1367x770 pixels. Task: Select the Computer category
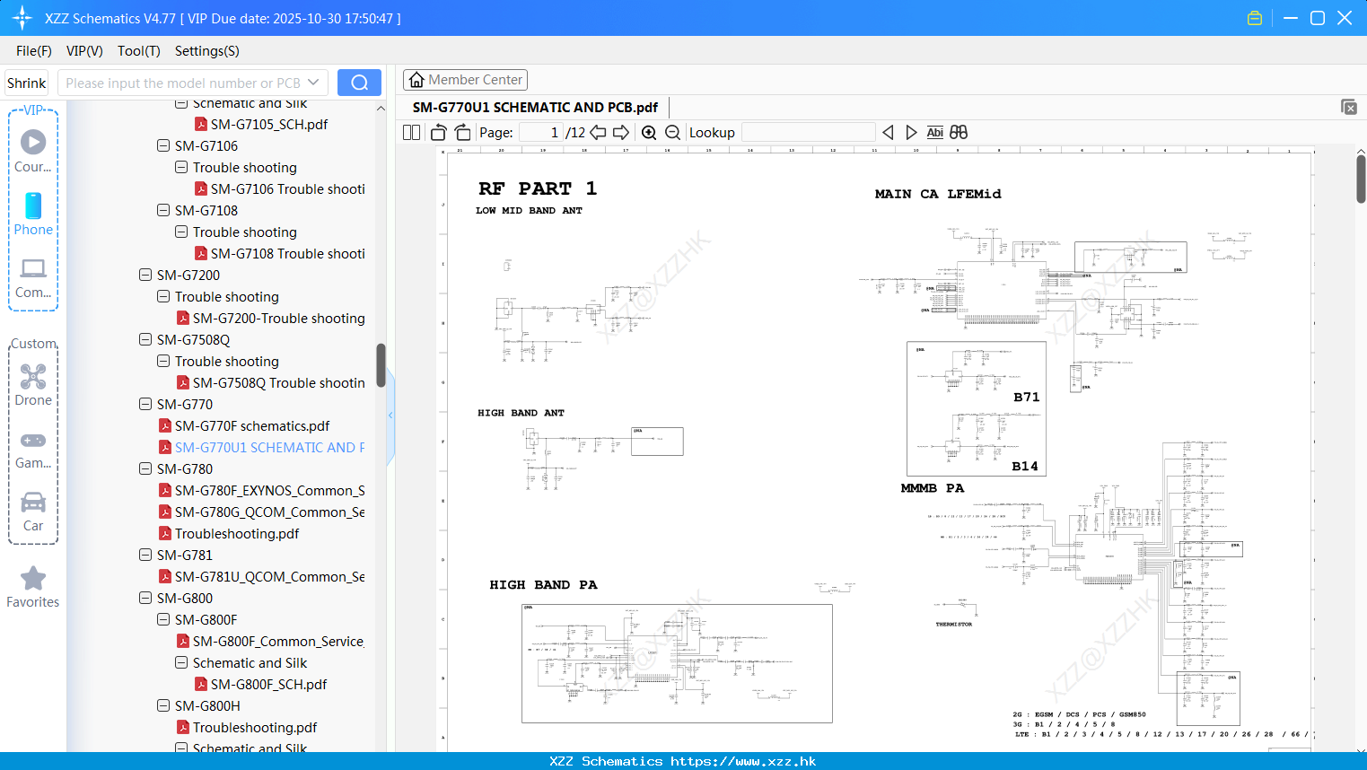point(33,278)
